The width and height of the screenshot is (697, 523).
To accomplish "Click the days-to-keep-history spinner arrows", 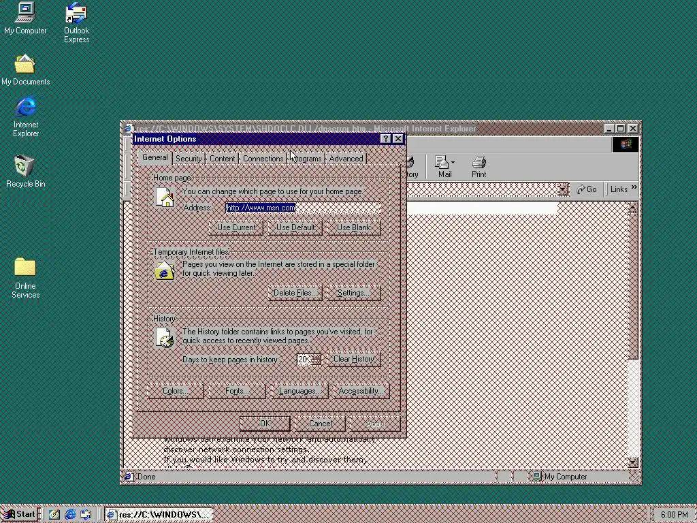I will (316, 360).
